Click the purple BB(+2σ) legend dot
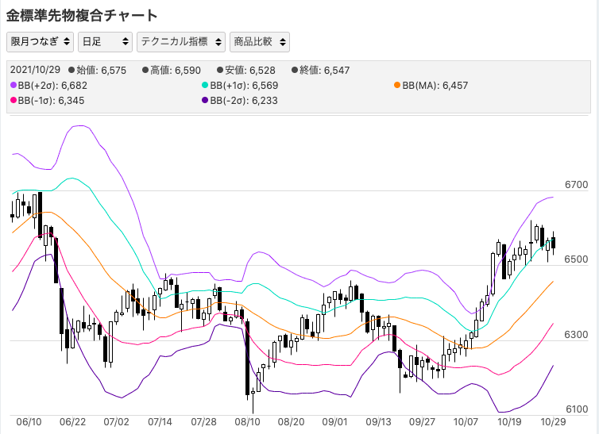This screenshot has height=434, width=599. (x=14, y=86)
